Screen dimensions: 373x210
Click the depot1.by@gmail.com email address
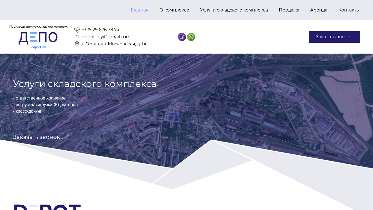(x=106, y=37)
